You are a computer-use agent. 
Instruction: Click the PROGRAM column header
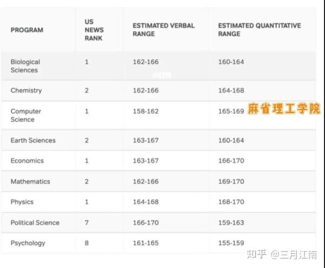point(27,30)
